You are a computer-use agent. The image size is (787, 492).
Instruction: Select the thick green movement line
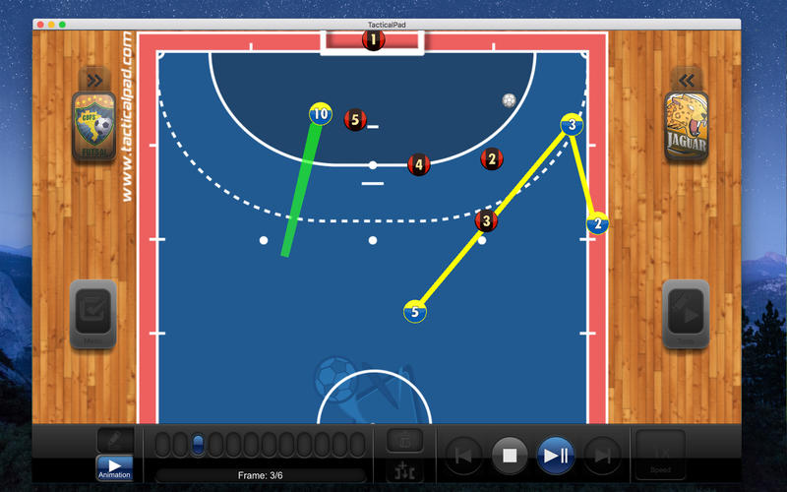click(x=300, y=189)
